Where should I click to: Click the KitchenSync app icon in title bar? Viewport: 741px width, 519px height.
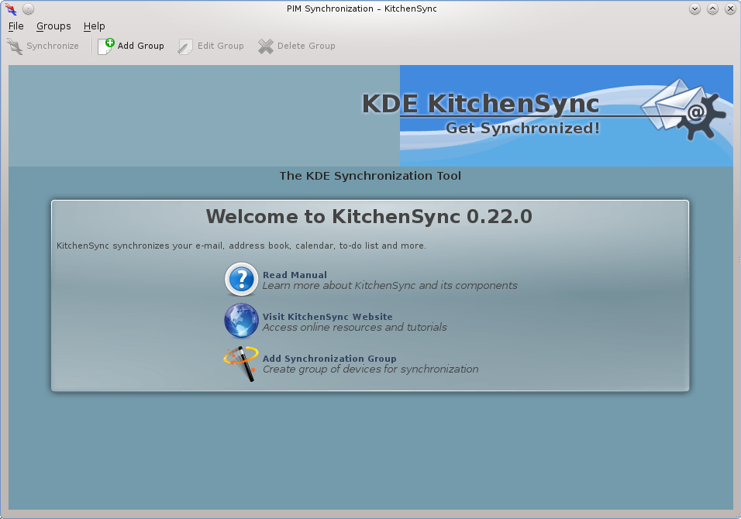[x=10, y=9]
